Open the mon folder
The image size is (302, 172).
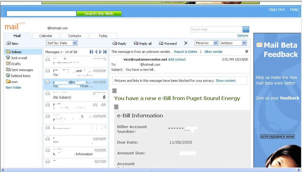click(12, 82)
